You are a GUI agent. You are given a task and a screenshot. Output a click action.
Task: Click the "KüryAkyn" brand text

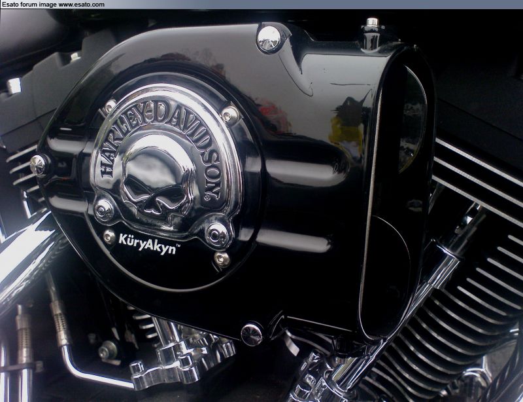pyautogui.click(x=149, y=244)
